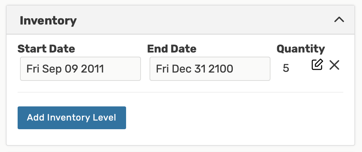Click the quantity value 5
The height and width of the screenshot is (152, 362).
[286, 68]
